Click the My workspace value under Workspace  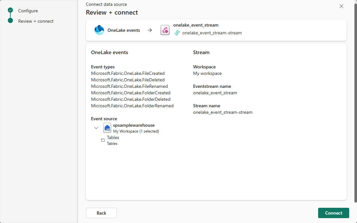(x=207, y=73)
